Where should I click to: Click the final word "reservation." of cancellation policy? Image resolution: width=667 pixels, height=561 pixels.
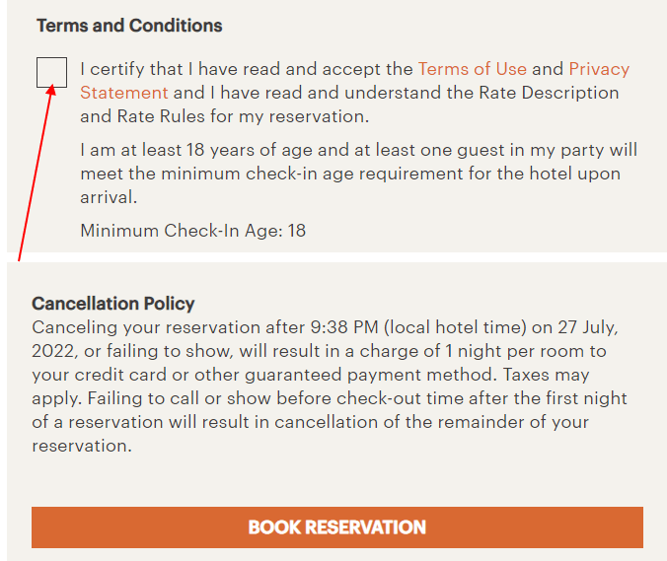tap(82, 446)
